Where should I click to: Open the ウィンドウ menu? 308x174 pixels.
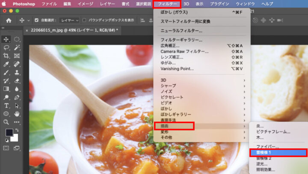tap(246, 4)
